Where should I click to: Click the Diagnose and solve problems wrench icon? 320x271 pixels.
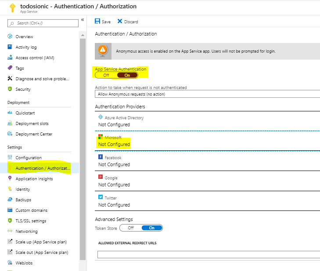(10, 78)
